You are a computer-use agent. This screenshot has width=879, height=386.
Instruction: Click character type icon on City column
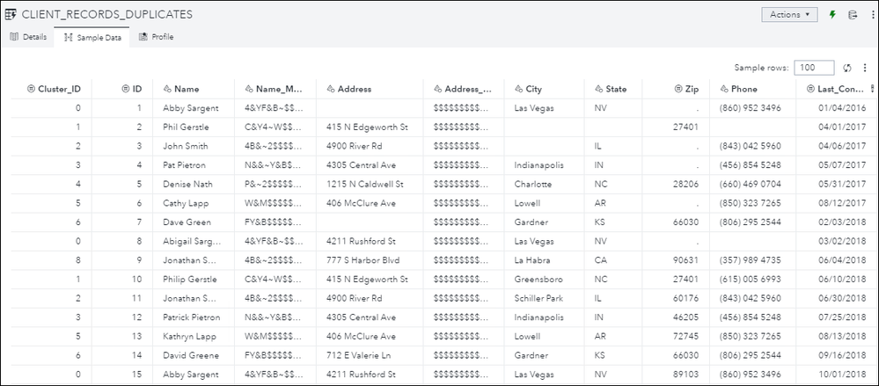click(518, 89)
